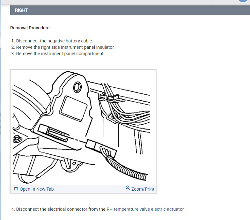Click the Removal Procedure heading
The image size is (250, 220).
pos(30,28)
